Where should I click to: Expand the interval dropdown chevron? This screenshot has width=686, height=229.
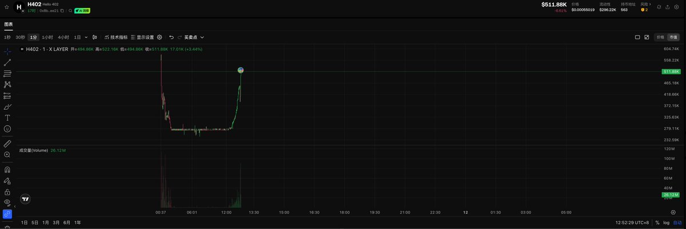[86, 37]
